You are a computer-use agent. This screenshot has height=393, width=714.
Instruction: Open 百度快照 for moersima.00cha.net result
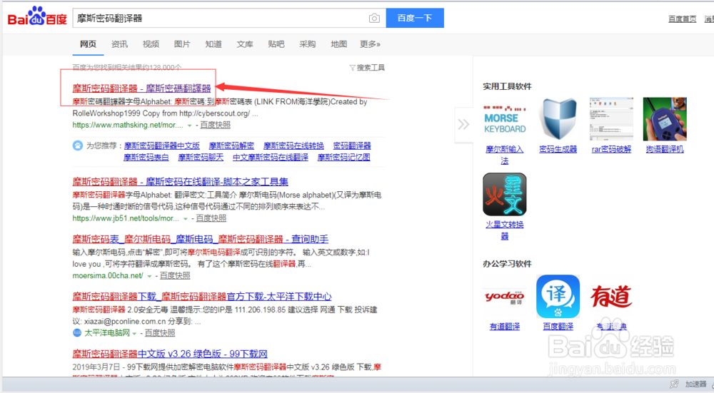click(x=175, y=275)
